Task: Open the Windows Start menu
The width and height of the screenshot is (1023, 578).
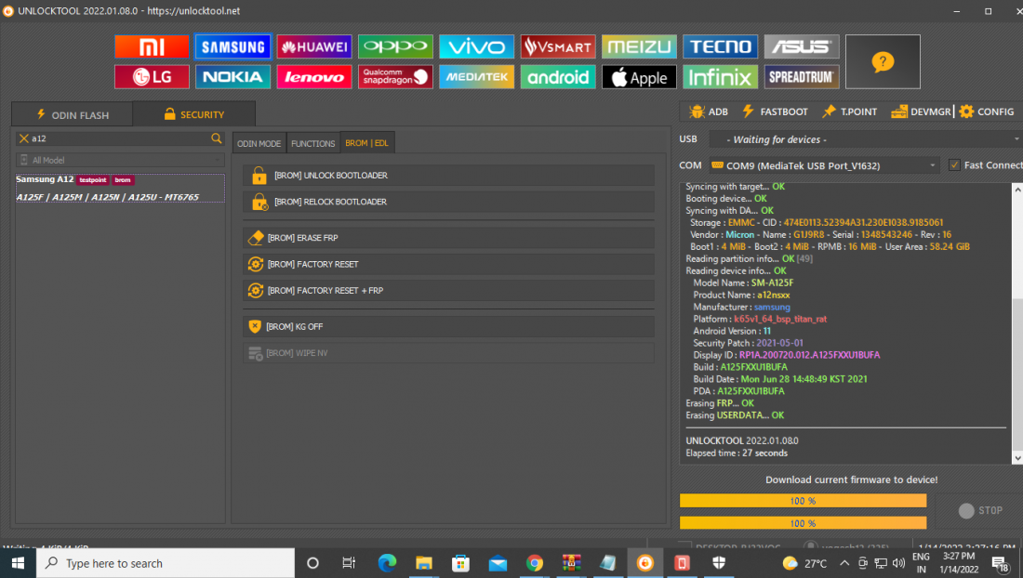Action: (x=18, y=563)
